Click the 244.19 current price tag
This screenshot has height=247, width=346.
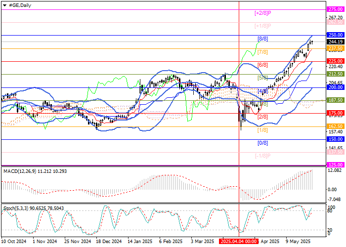coord(335,42)
